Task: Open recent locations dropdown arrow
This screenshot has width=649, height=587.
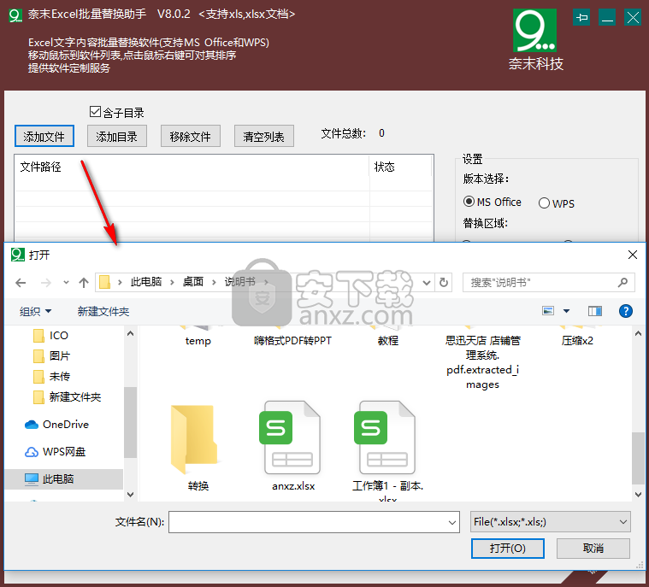Action: tap(66, 283)
